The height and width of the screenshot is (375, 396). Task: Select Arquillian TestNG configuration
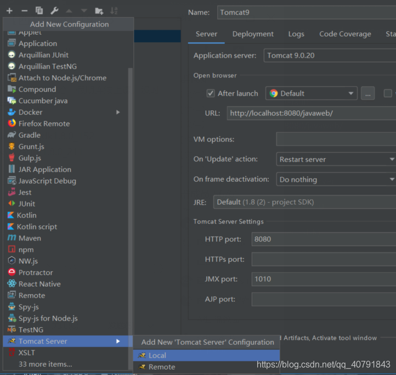point(67,66)
